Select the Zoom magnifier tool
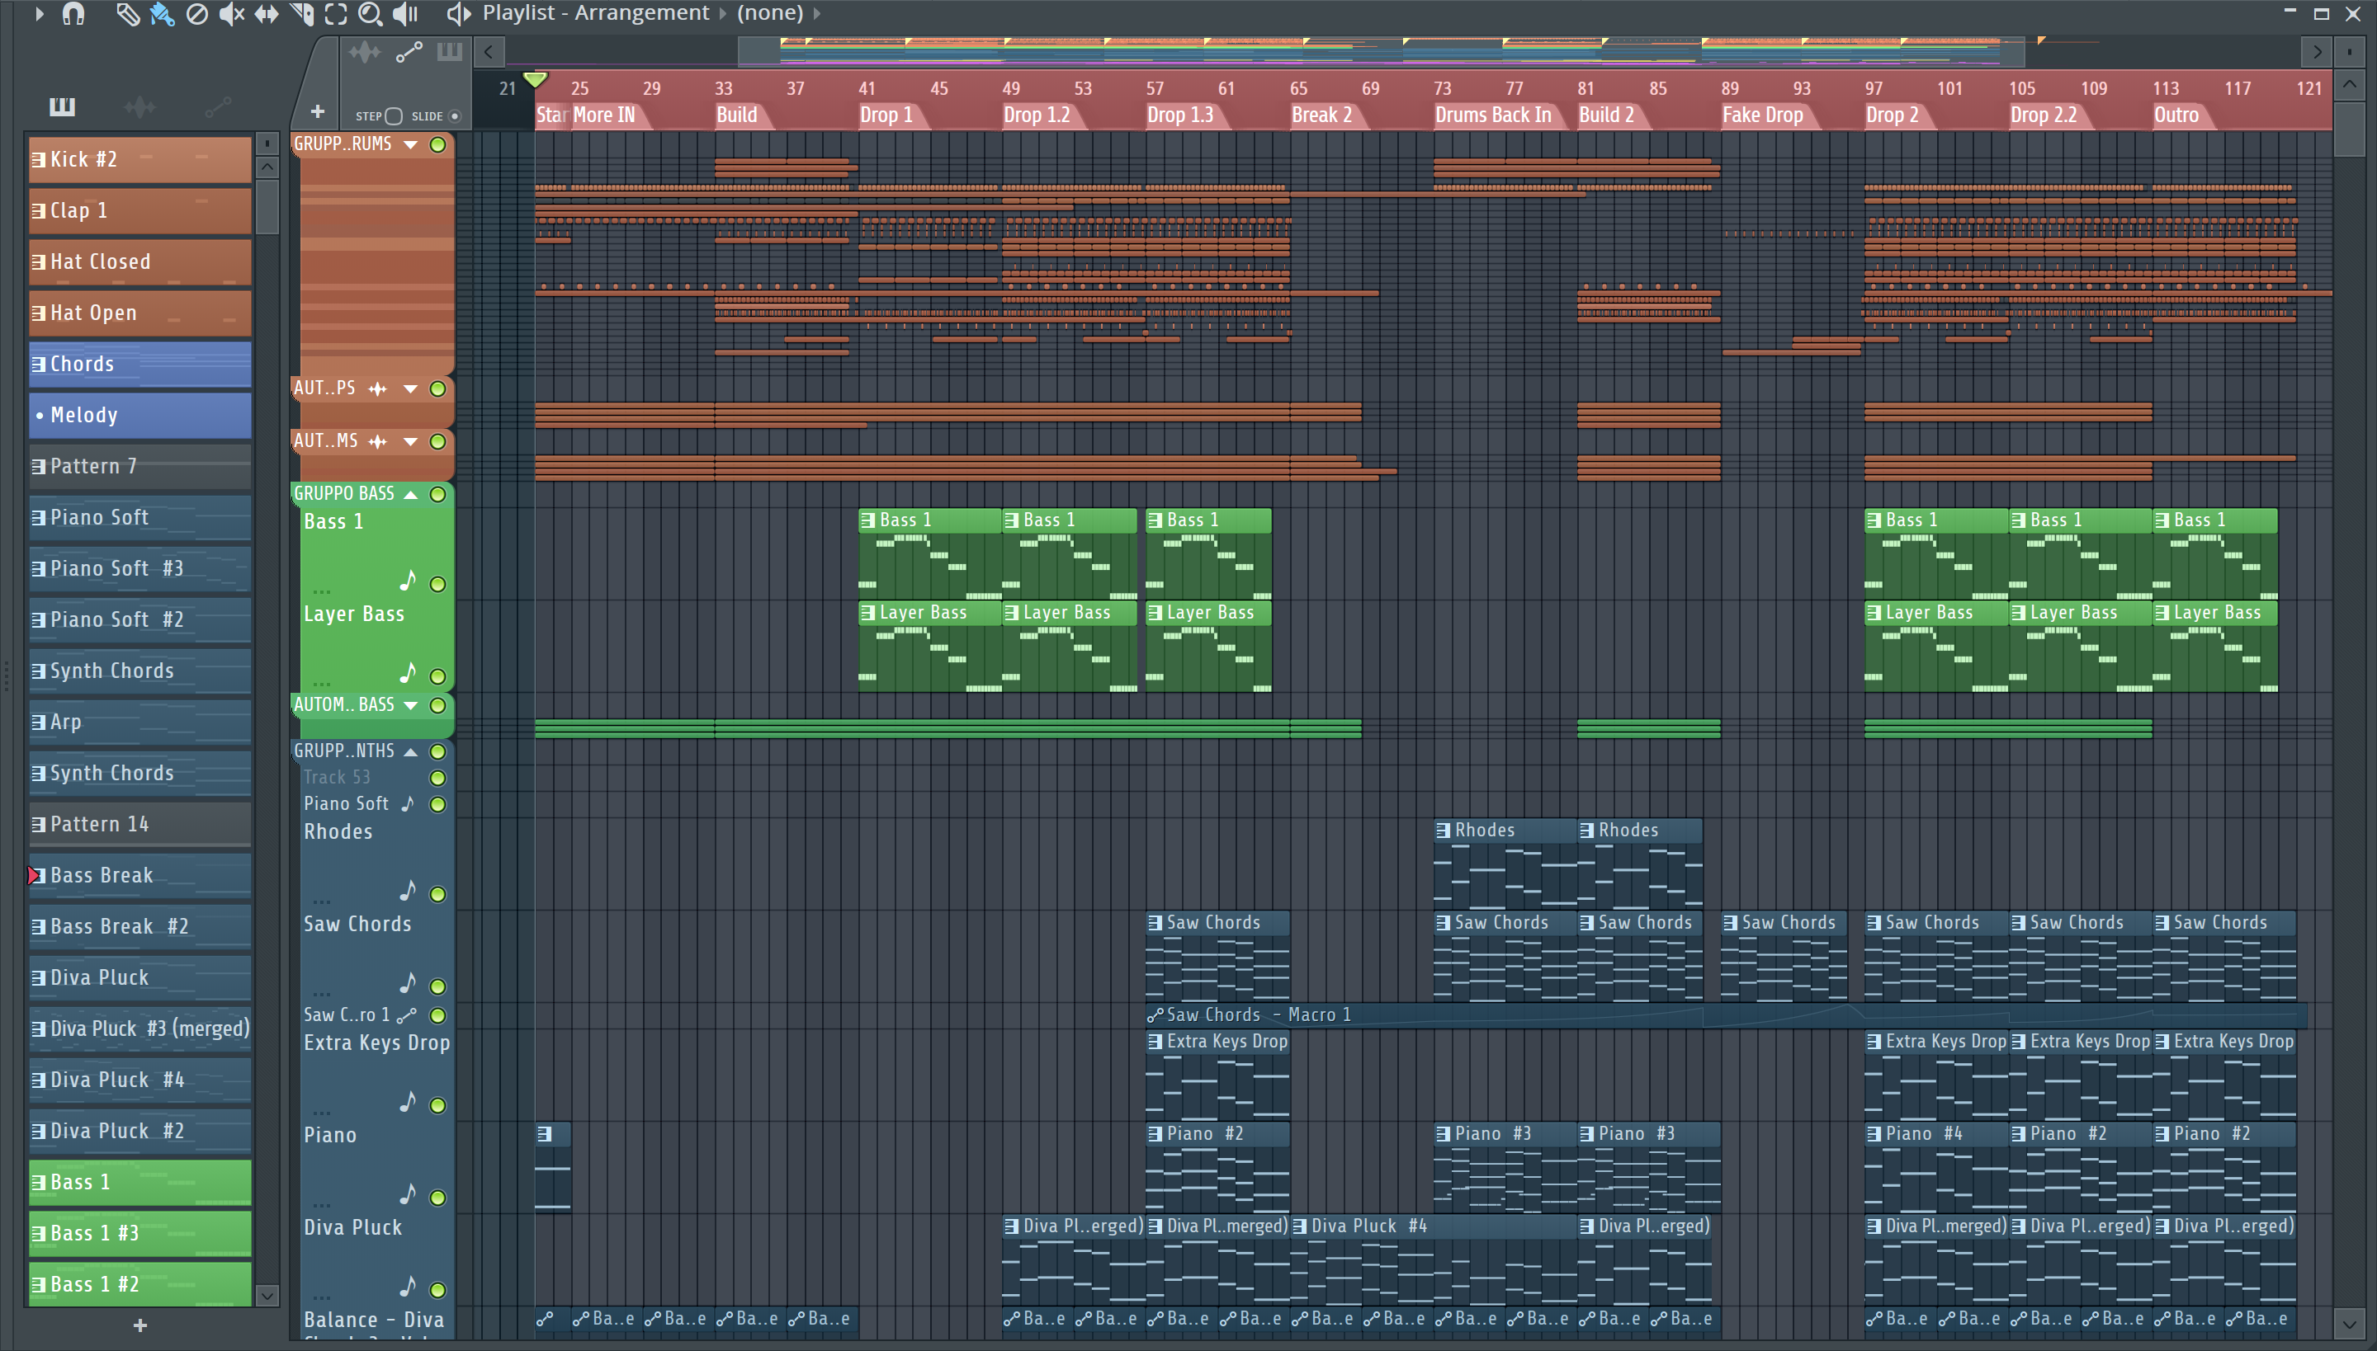Image resolution: width=2377 pixels, height=1351 pixels. click(x=371, y=13)
